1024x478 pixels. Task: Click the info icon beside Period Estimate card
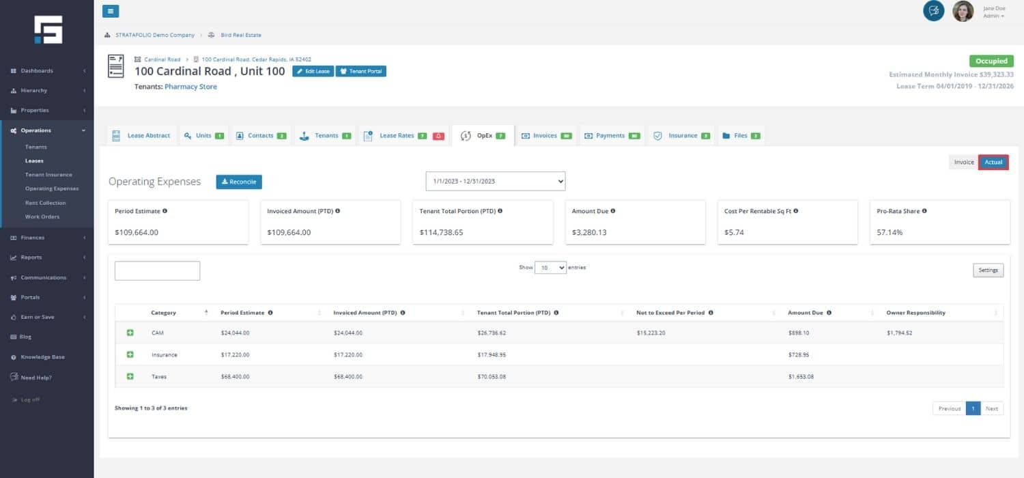[165, 211]
